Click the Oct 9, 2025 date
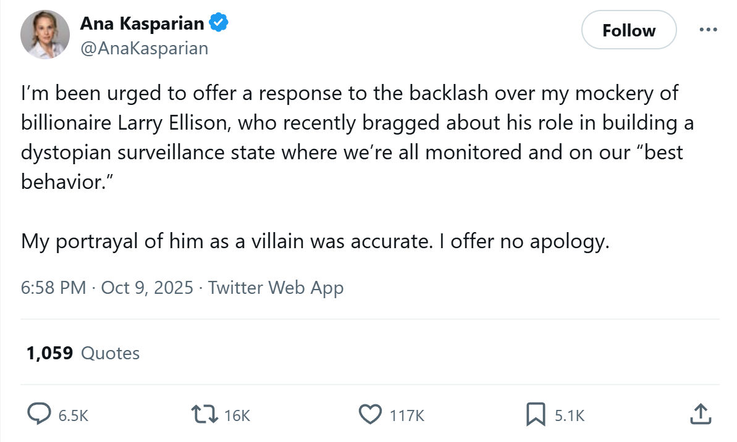 pos(147,288)
